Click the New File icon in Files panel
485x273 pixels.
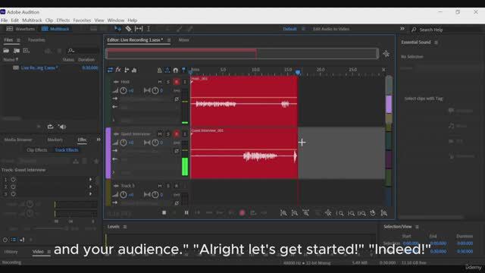[27, 51]
